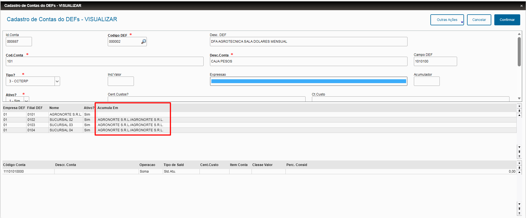Jump to last row in Código Conta grid
Image resolution: width=526 pixels, height=218 pixels.
click(519, 213)
